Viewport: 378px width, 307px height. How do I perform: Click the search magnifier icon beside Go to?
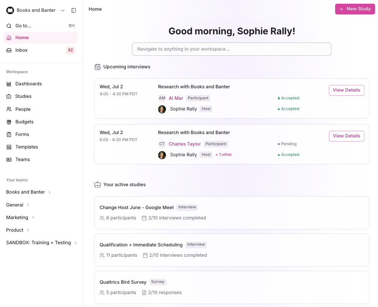point(9,26)
